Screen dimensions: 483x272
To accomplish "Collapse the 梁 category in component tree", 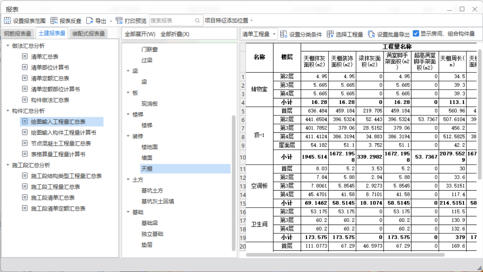I will pos(128,71).
